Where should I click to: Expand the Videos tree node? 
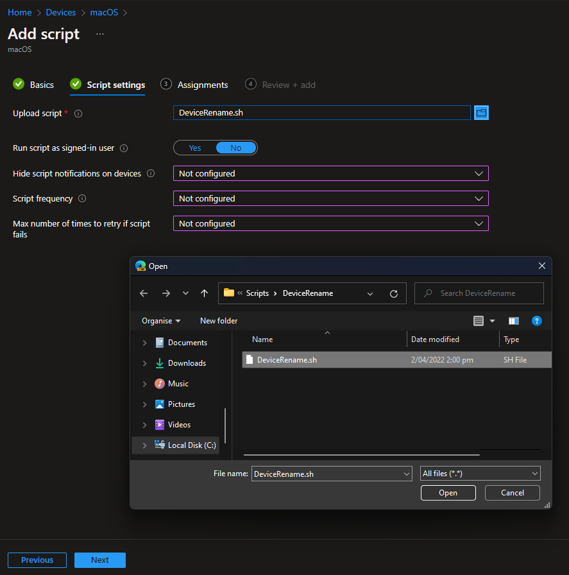click(x=144, y=425)
